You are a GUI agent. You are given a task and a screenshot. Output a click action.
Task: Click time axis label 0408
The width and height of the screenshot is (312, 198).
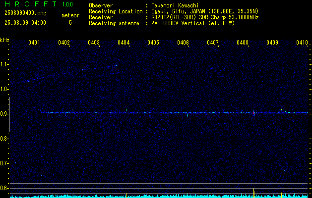pyautogui.click(x=243, y=42)
